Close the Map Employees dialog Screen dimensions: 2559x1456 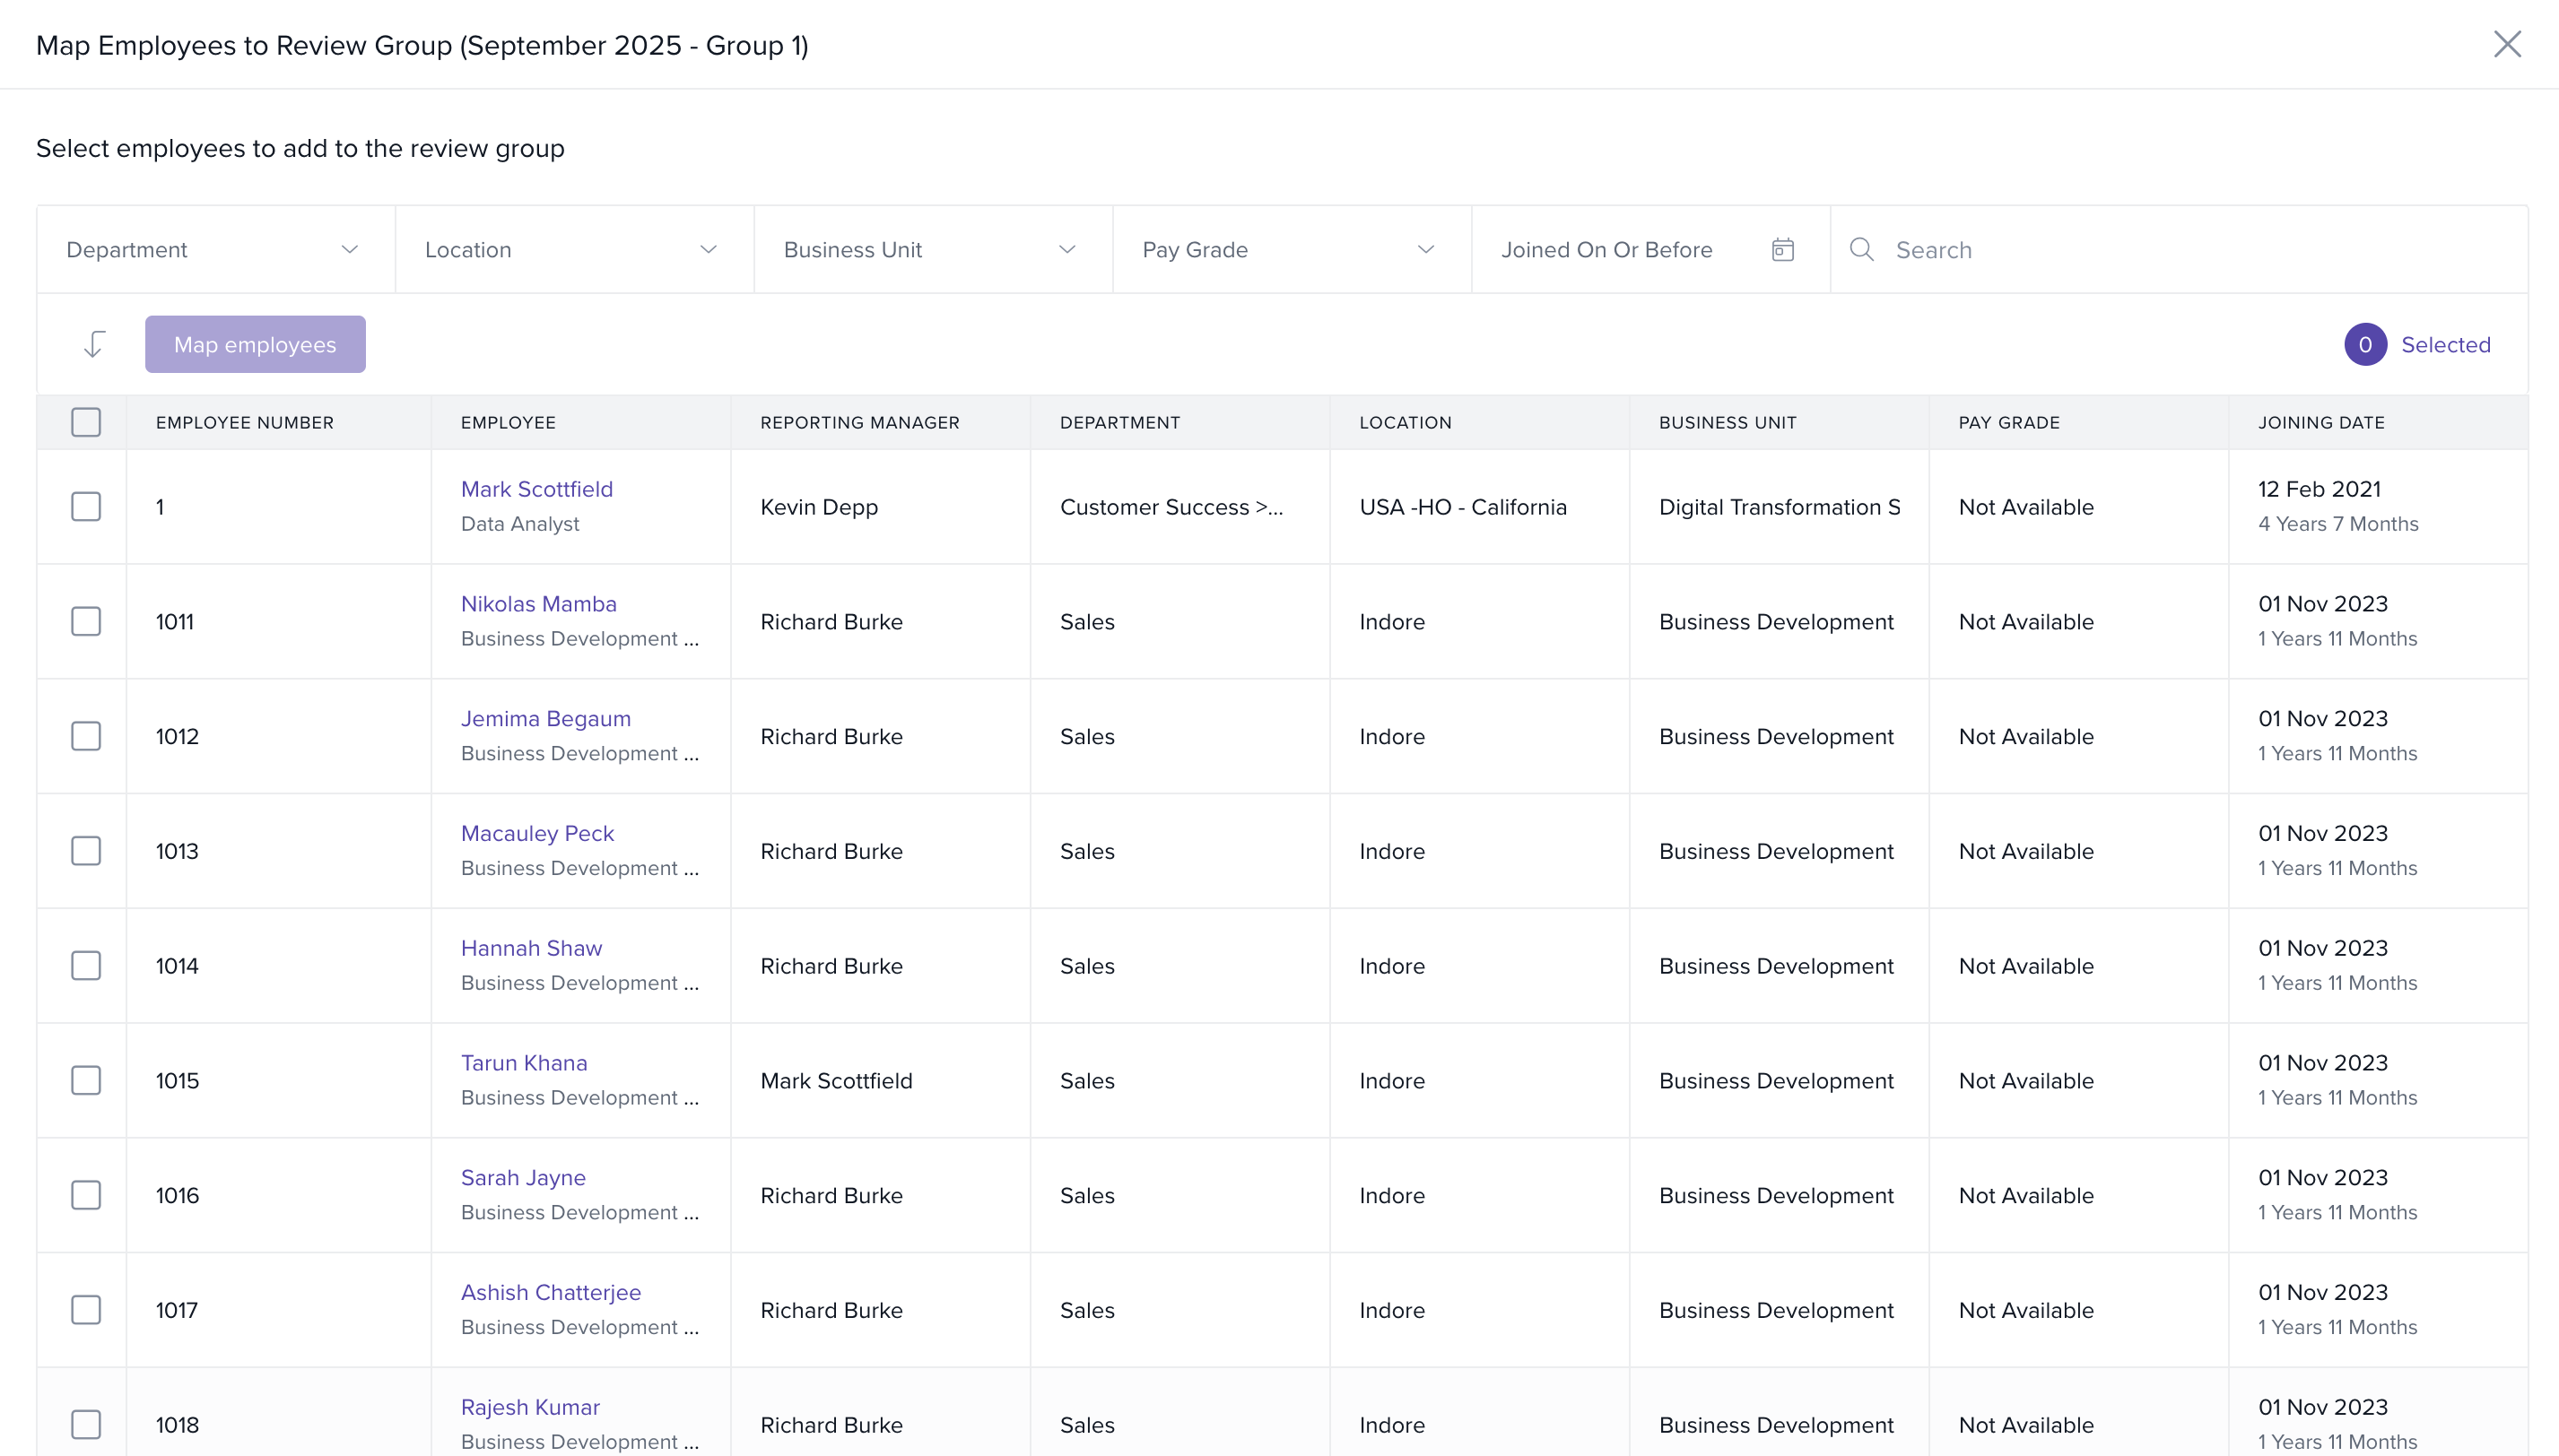pos(2506,44)
